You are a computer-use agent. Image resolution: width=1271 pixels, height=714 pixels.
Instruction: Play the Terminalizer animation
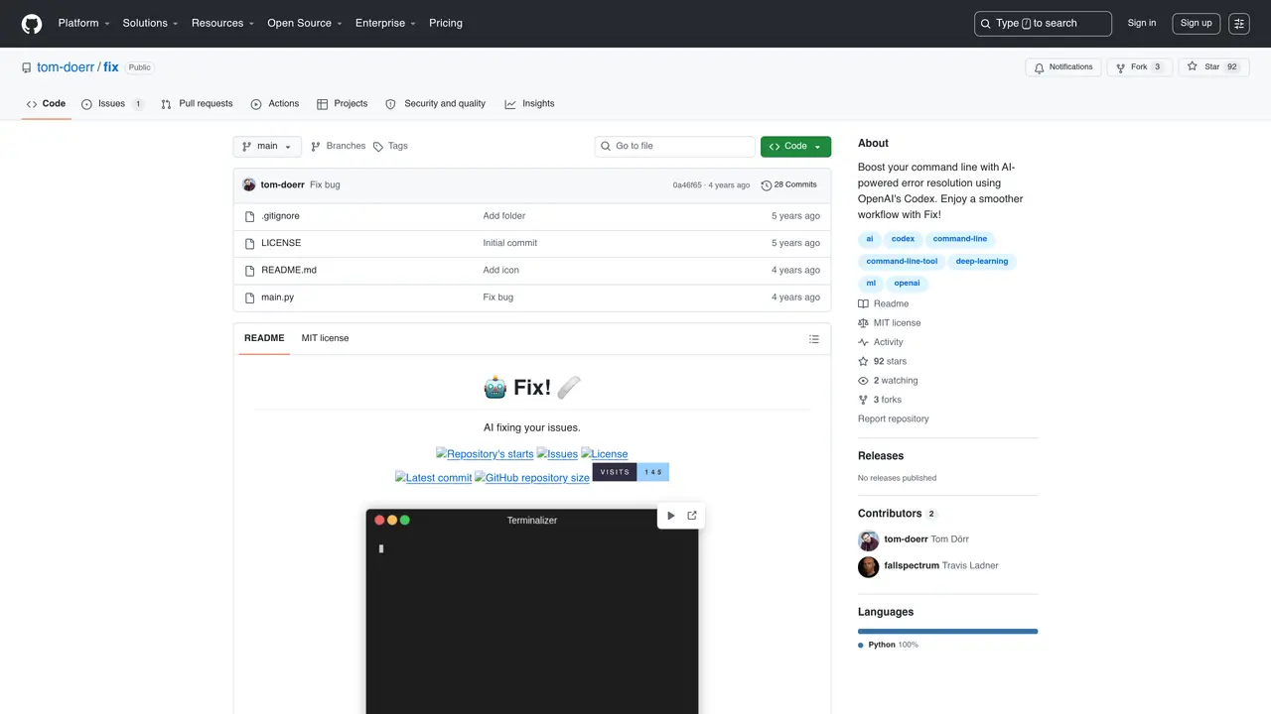point(670,516)
